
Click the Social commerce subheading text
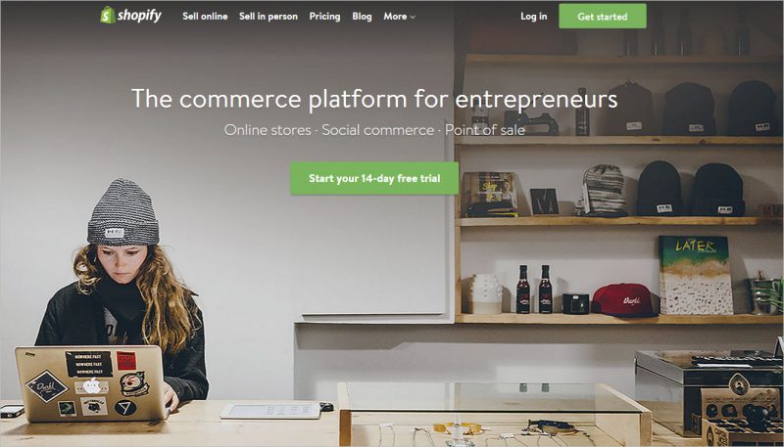(x=378, y=130)
